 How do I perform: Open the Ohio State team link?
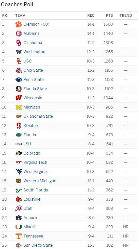pos(33,70)
